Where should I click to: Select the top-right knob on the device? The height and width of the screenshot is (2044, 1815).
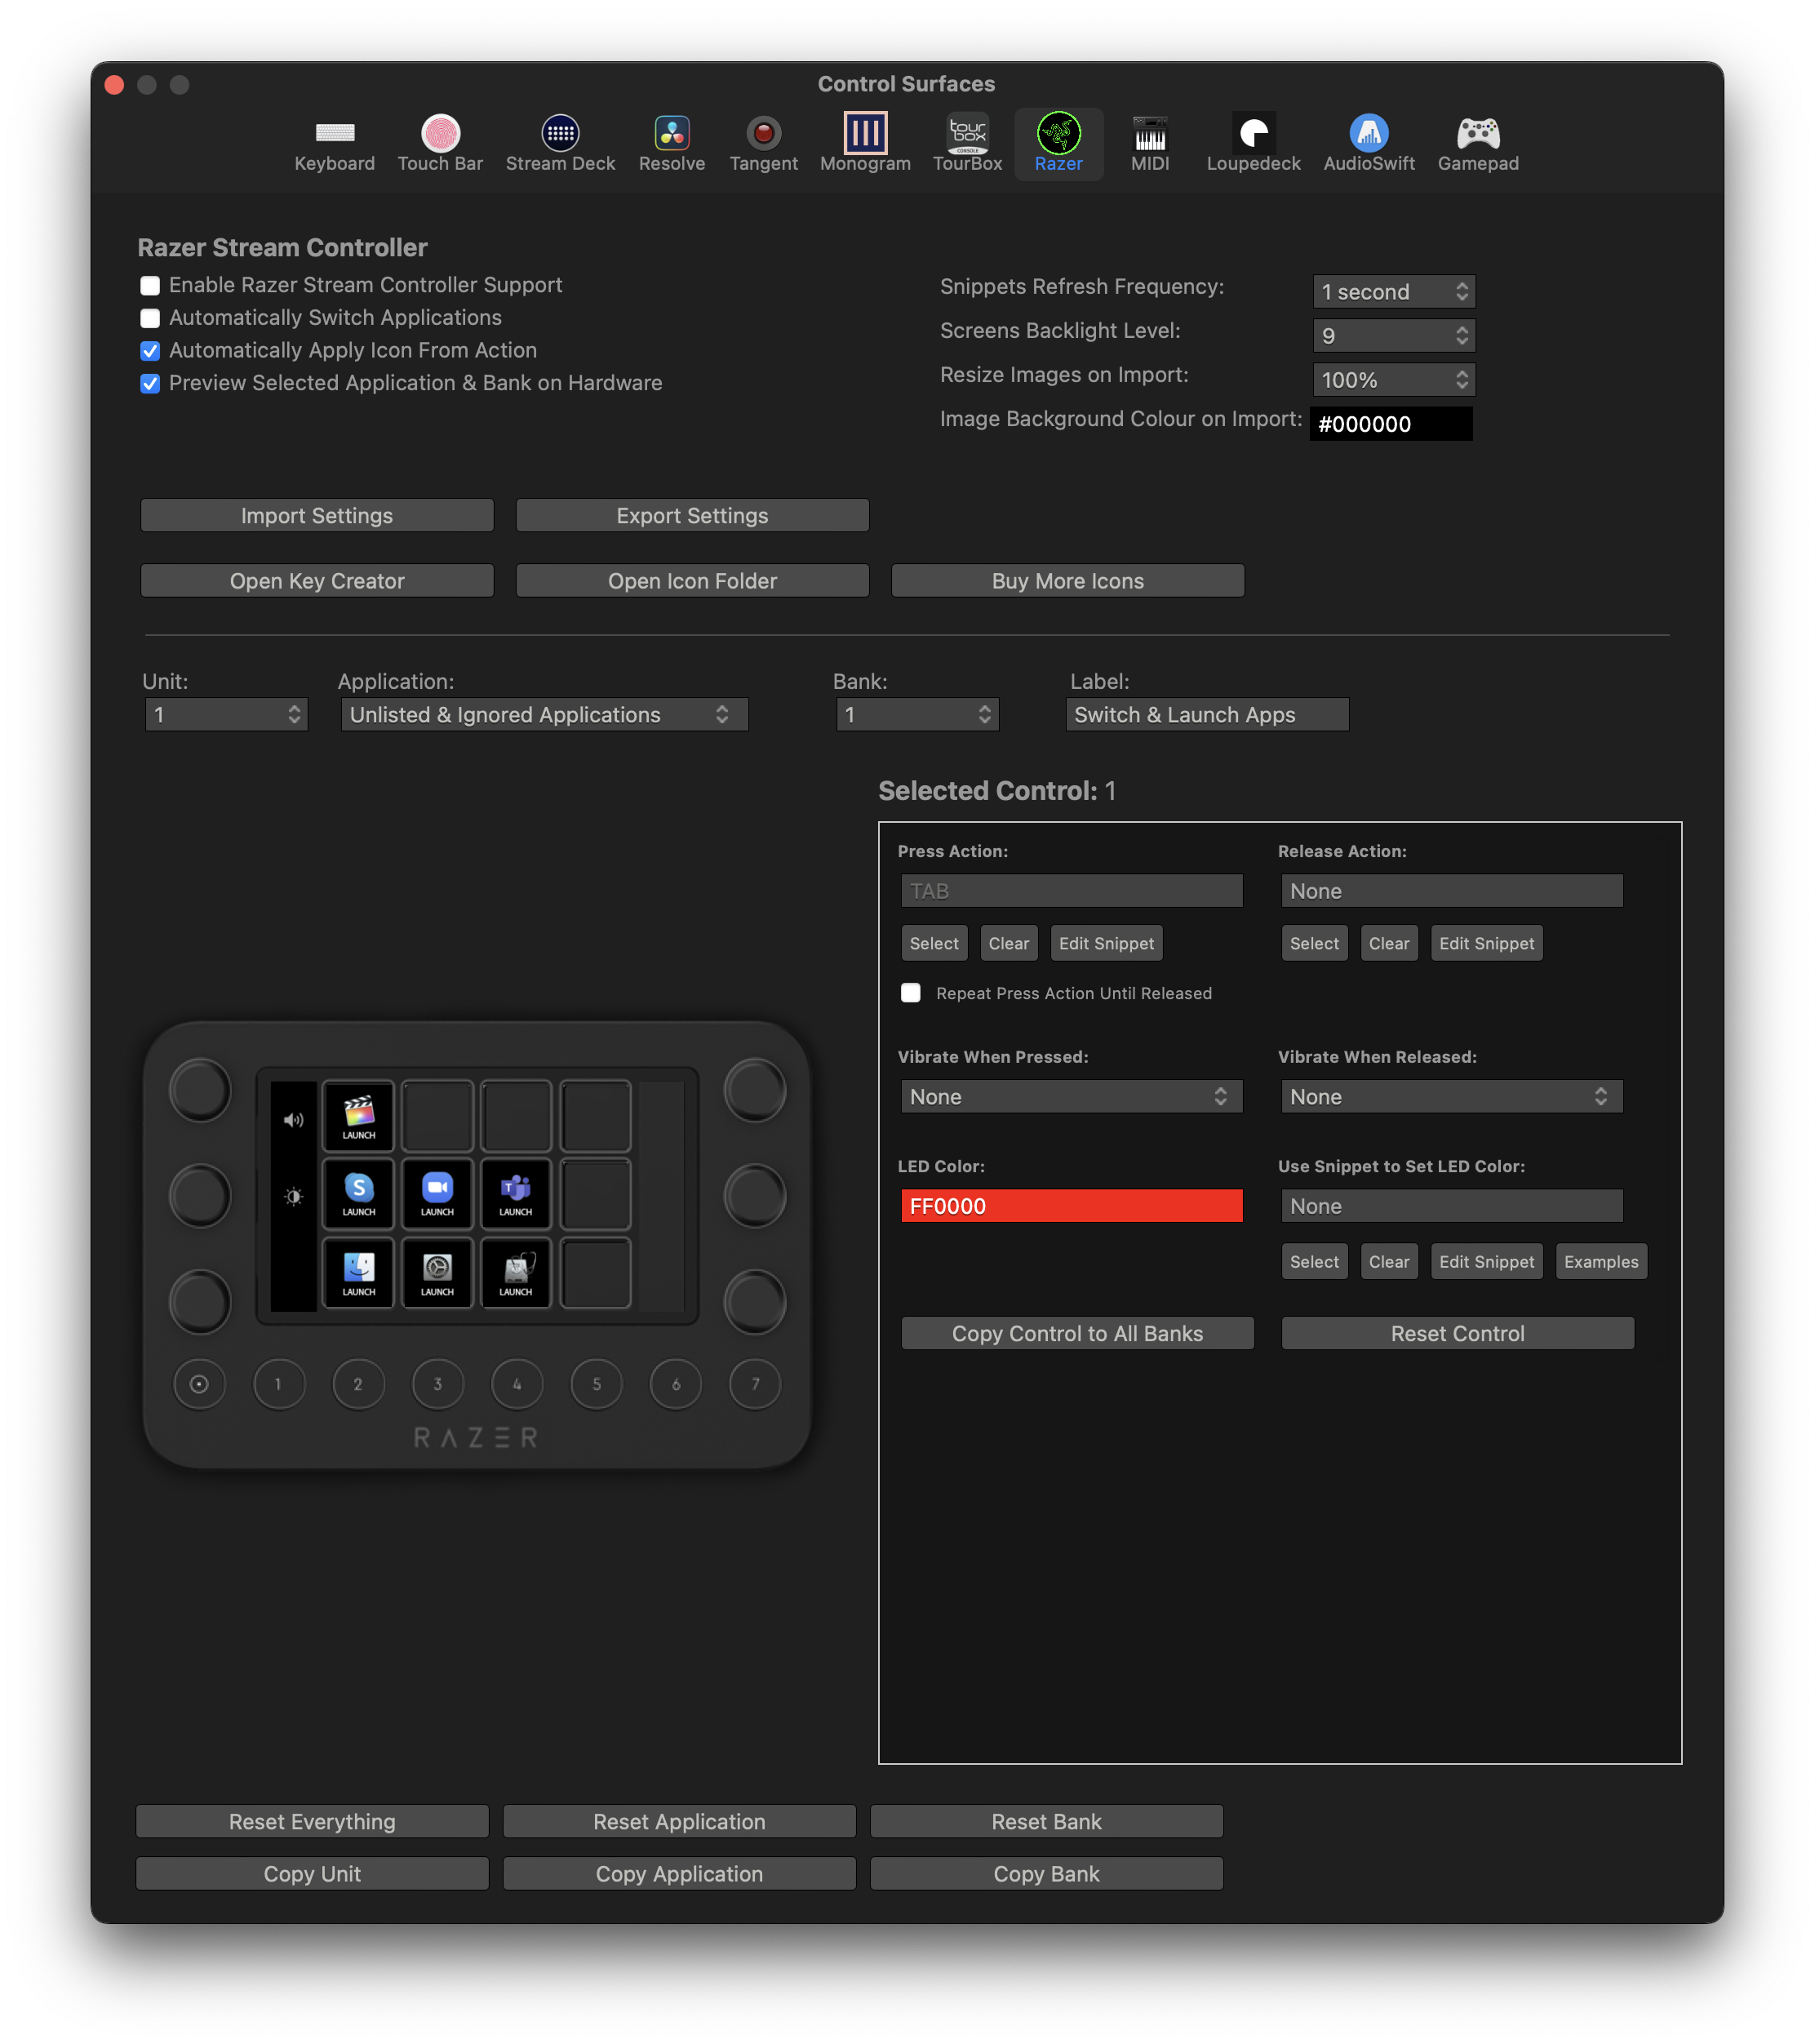755,1090
